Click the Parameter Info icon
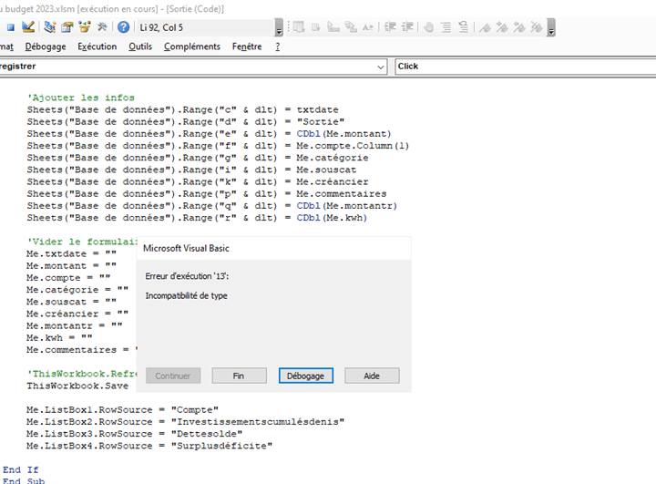This screenshot has height=484, width=656. coord(351,27)
